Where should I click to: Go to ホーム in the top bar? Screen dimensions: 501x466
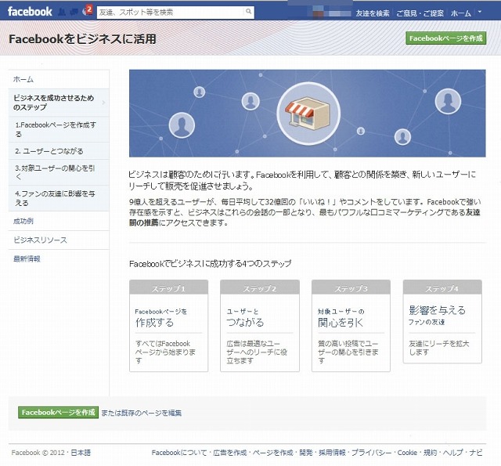click(x=461, y=13)
